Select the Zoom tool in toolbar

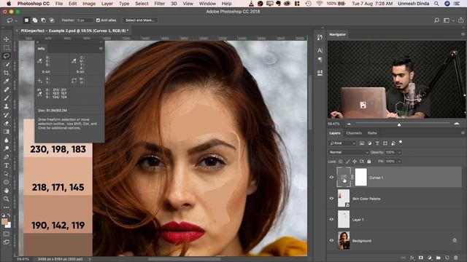coord(7,199)
